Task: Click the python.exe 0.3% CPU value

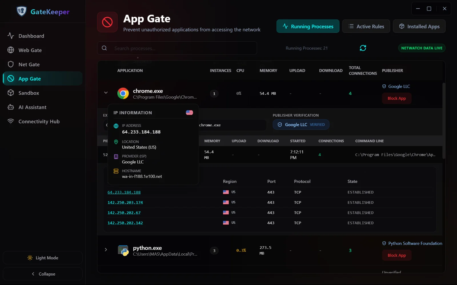Action: 241,251
